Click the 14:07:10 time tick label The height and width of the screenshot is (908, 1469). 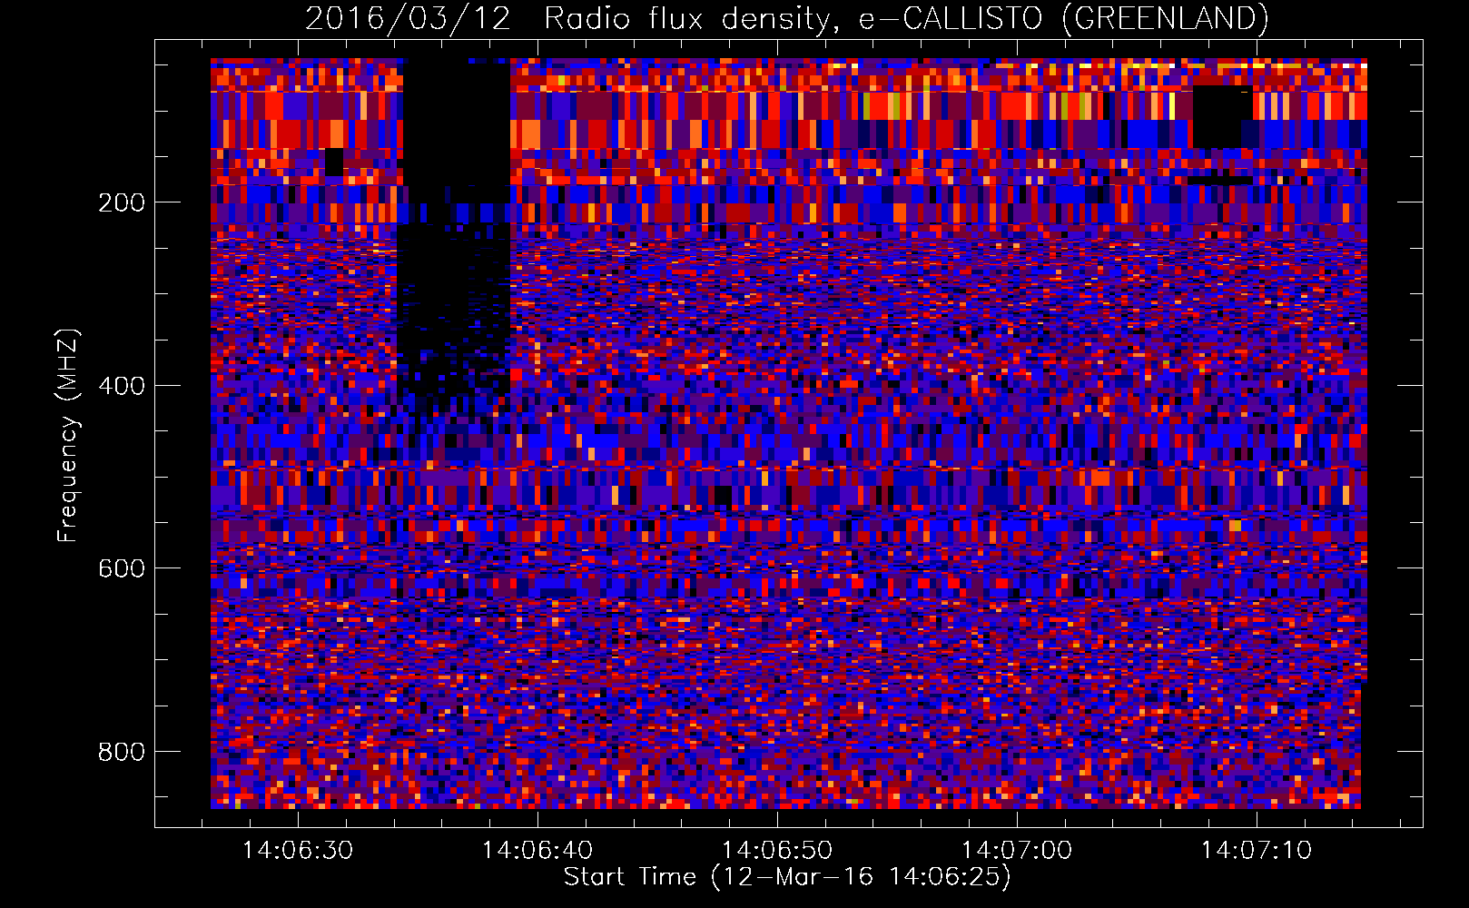[1257, 851]
